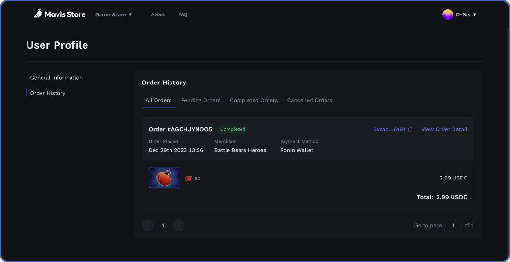Screen dimensions: 510x262
Task: Click the quantity 60 next to glove icon
Action: [x=198, y=179]
